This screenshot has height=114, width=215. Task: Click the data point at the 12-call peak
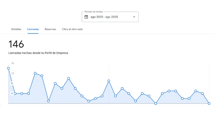click(x=35, y=73)
